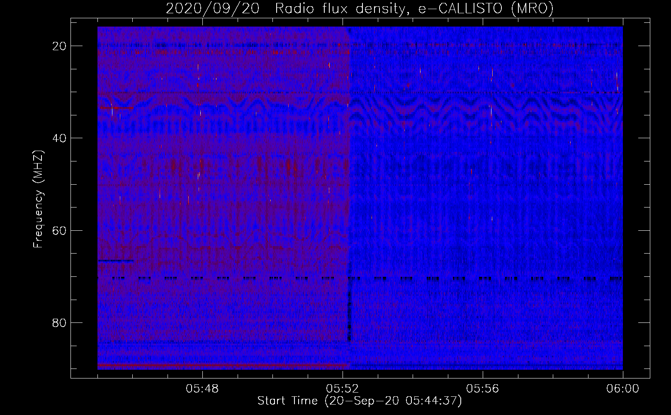Click the 'Start Time (20-Sep-20 05:44:37)' x-axis label

pos(360,401)
